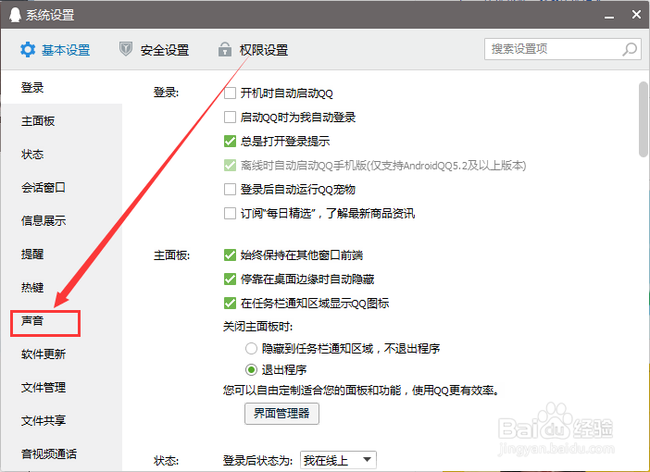Focus the 搜索设置项 search field
The height and width of the screenshot is (472, 650).
[x=563, y=49]
